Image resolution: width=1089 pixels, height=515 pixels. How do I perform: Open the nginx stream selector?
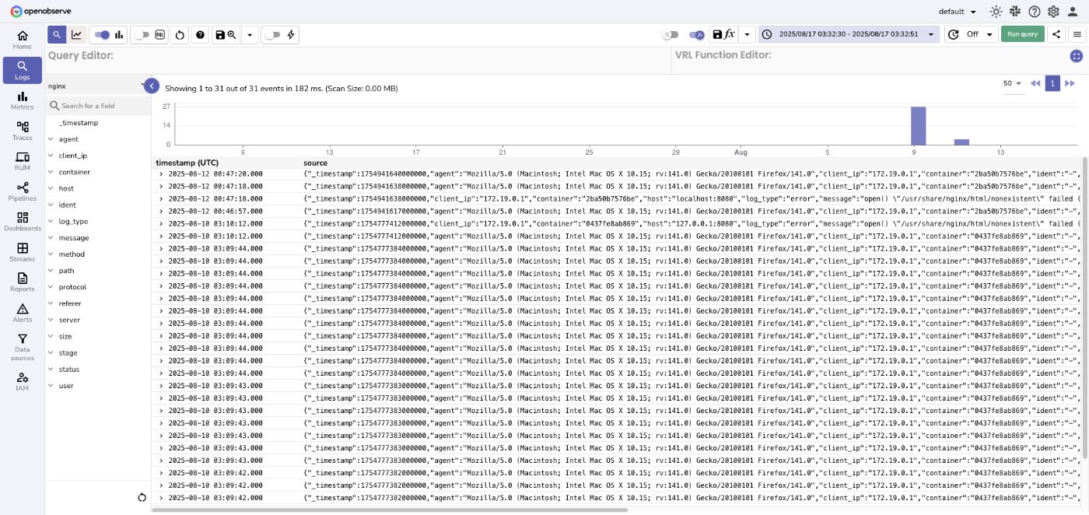click(96, 86)
